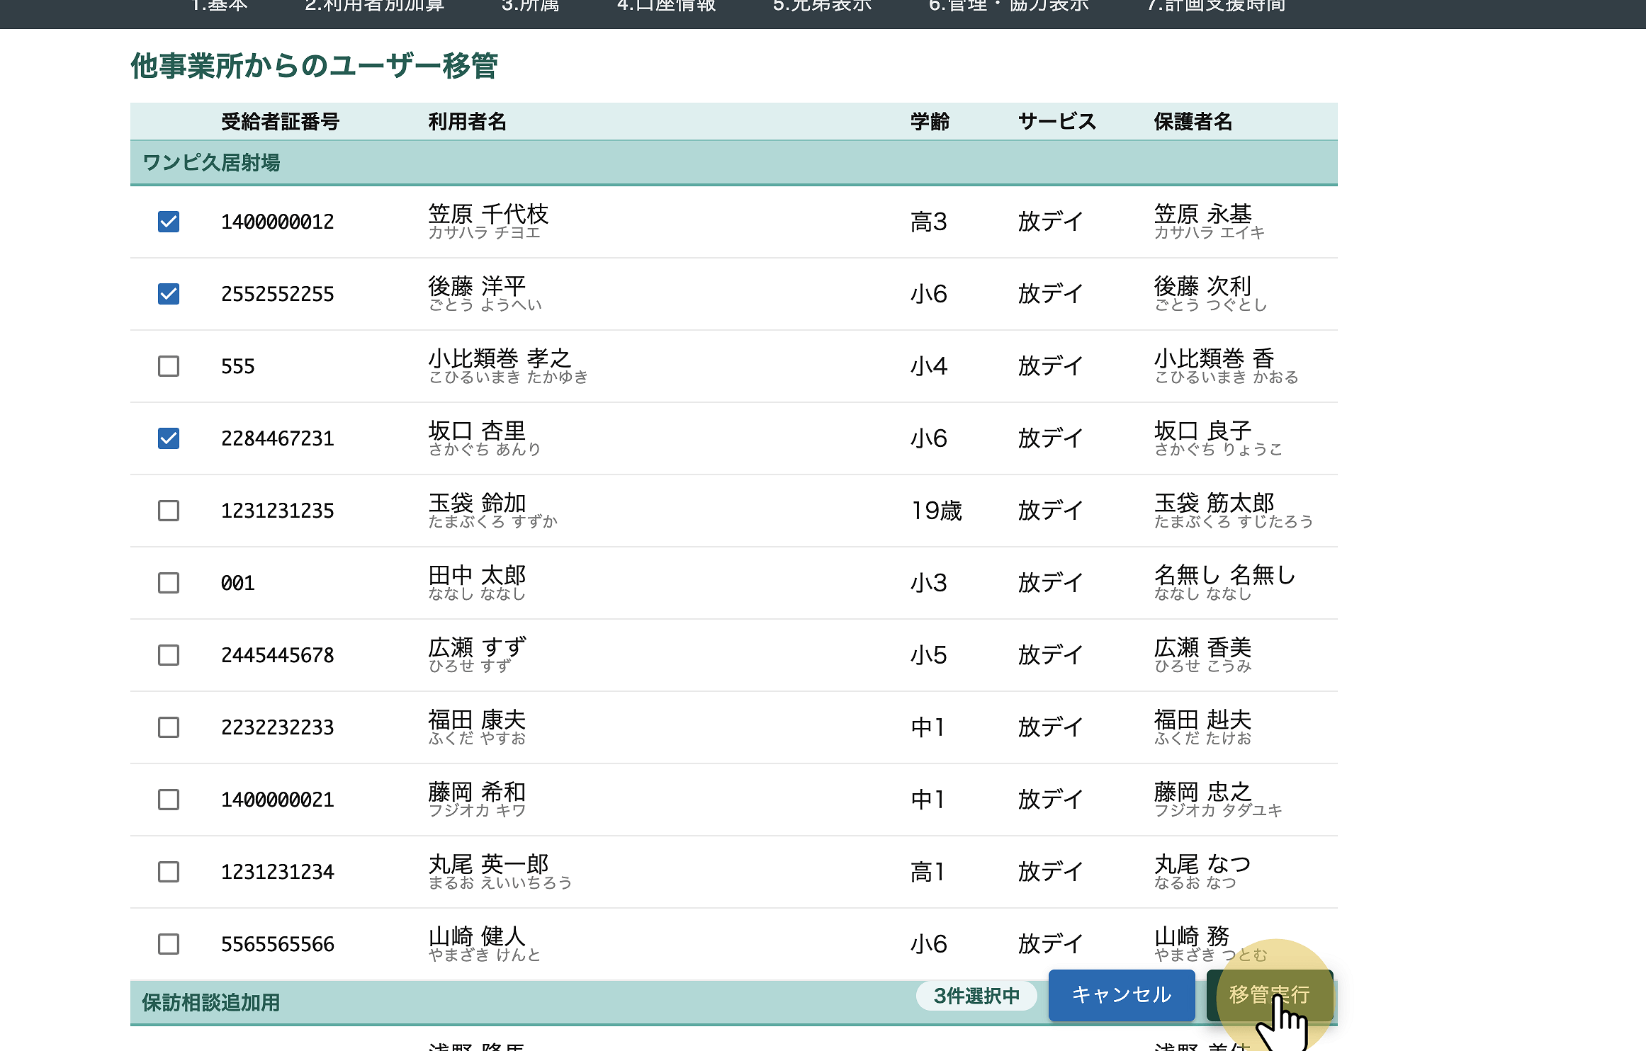
Task: Click the 保訪相談追加用 group header
Action: [x=211, y=1003]
